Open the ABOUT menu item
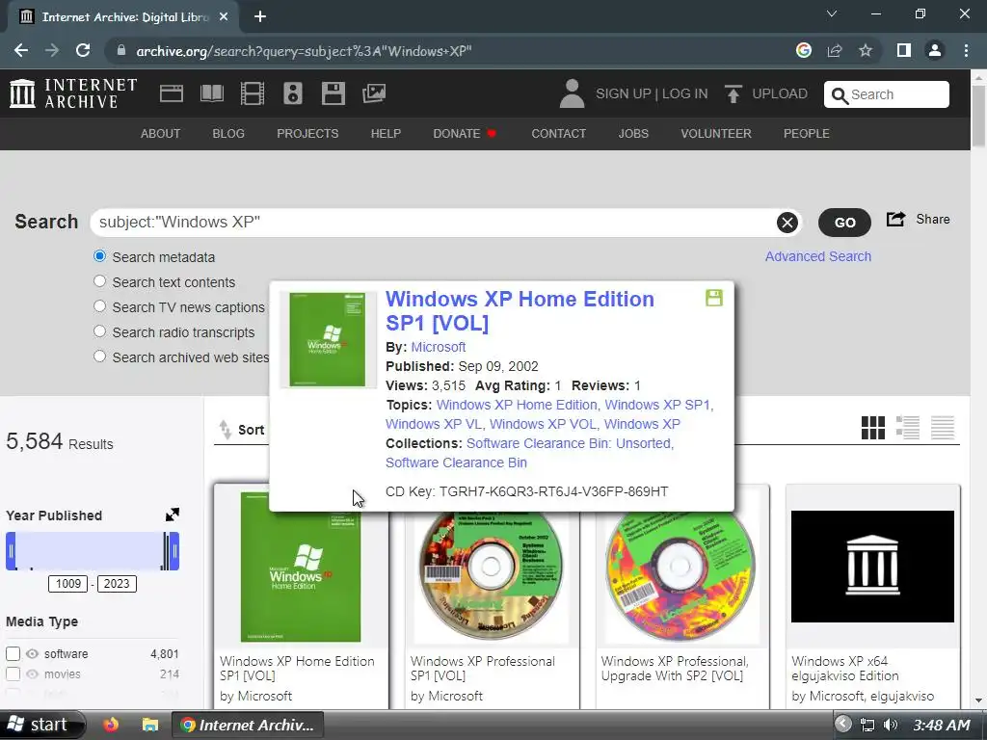The image size is (987, 740). point(161,133)
